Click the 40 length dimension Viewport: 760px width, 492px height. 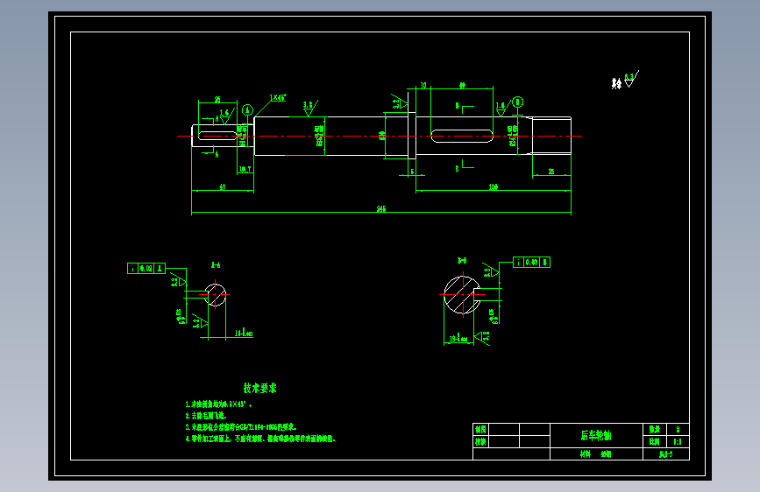coord(223,187)
